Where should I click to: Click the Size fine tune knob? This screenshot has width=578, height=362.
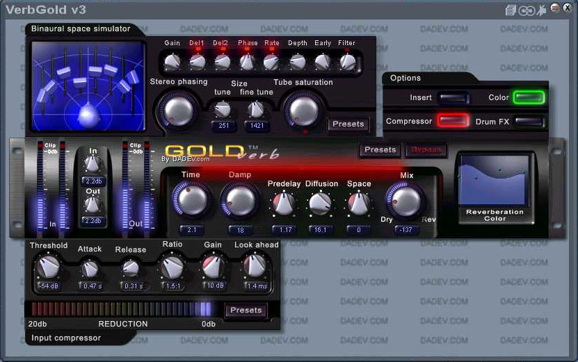[256, 109]
